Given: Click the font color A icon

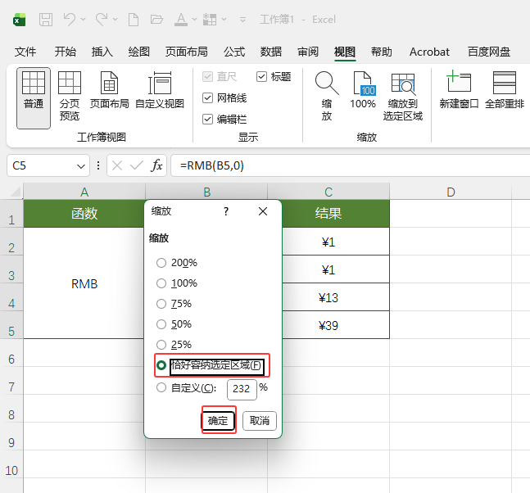Looking at the screenshot, I should coord(181,20).
